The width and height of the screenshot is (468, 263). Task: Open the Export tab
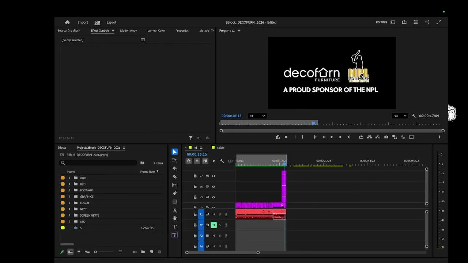[x=111, y=22]
